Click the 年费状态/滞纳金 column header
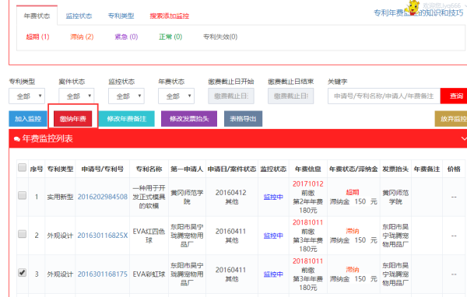Image resolution: width=467 pixels, height=297 pixels. click(x=353, y=169)
